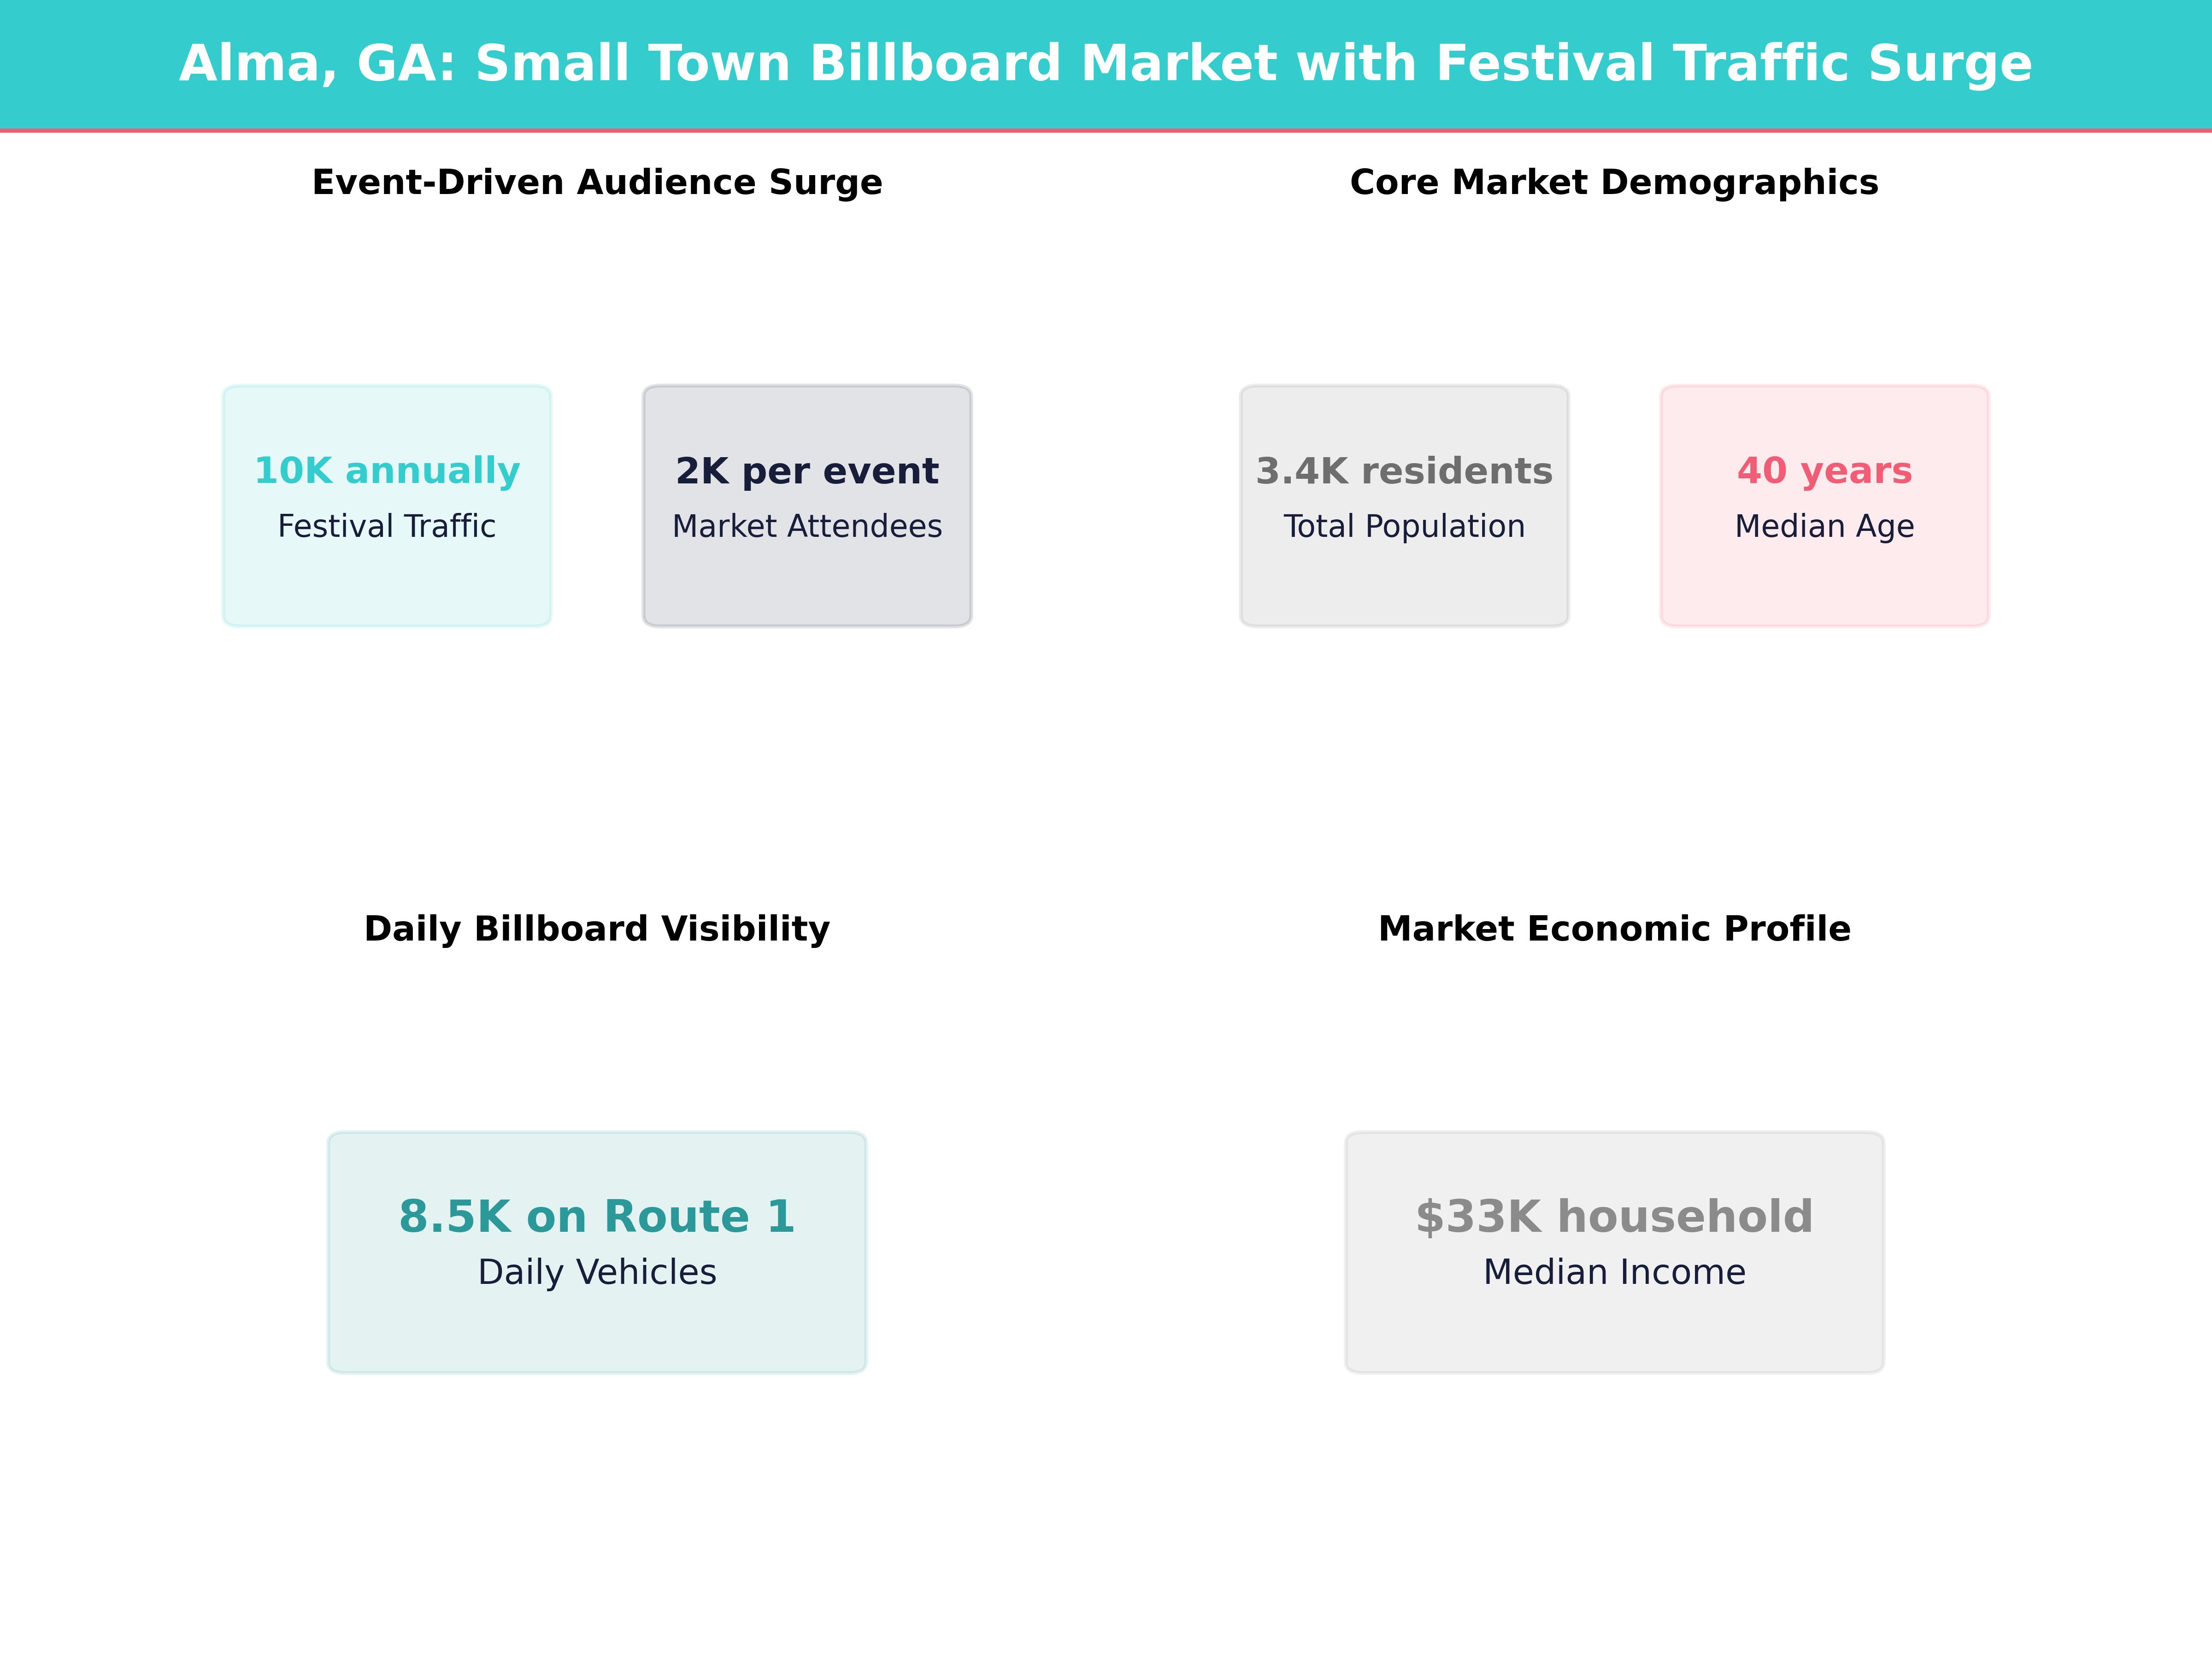Click the 2K per event figure
The width and height of the screenshot is (2212, 1659).
click(807, 470)
